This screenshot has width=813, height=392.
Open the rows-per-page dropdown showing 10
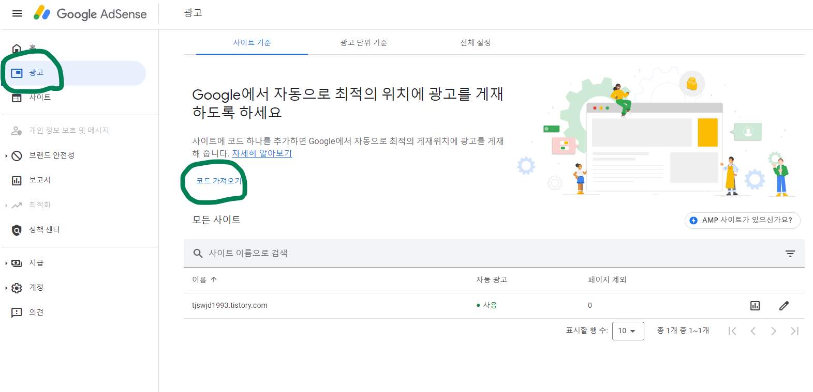click(628, 331)
